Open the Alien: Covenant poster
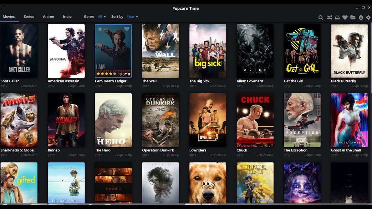The image size is (372, 209). (255, 51)
